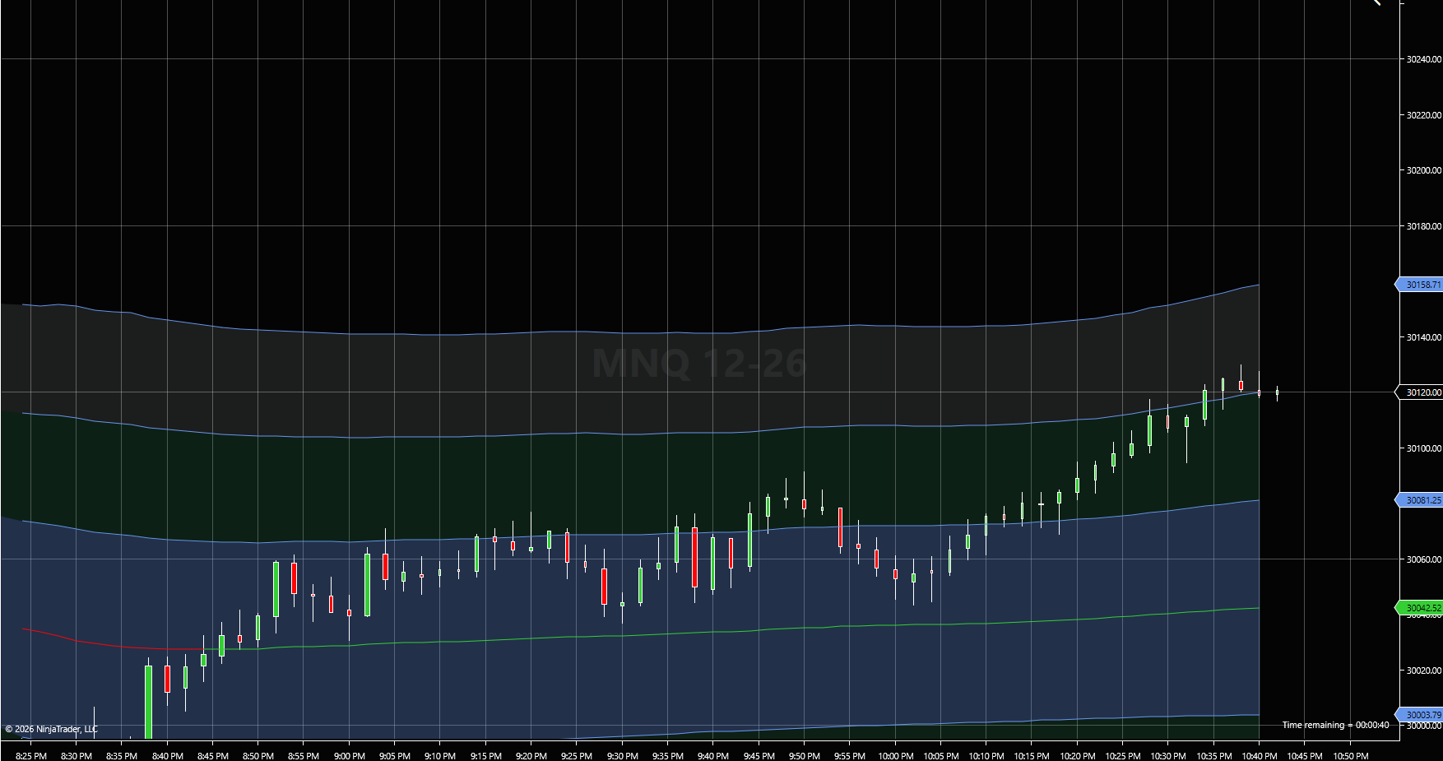Click the 10:45 PM time axis label

1305,756
